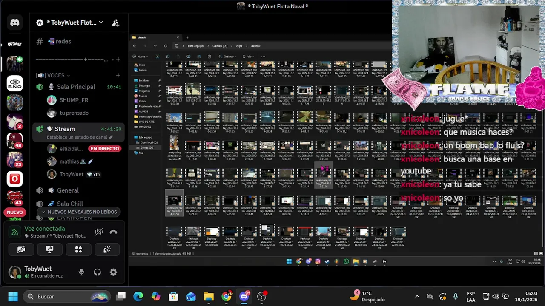Image resolution: width=545 pixels, height=306 pixels.
Task: Turn on camera button in voice panel
Action: 21,249
